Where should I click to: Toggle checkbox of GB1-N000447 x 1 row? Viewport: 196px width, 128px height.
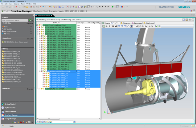click(42, 67)
